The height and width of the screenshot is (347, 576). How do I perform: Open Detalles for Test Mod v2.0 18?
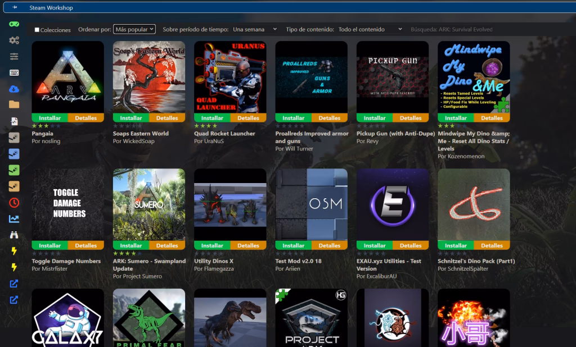[330, 245]
